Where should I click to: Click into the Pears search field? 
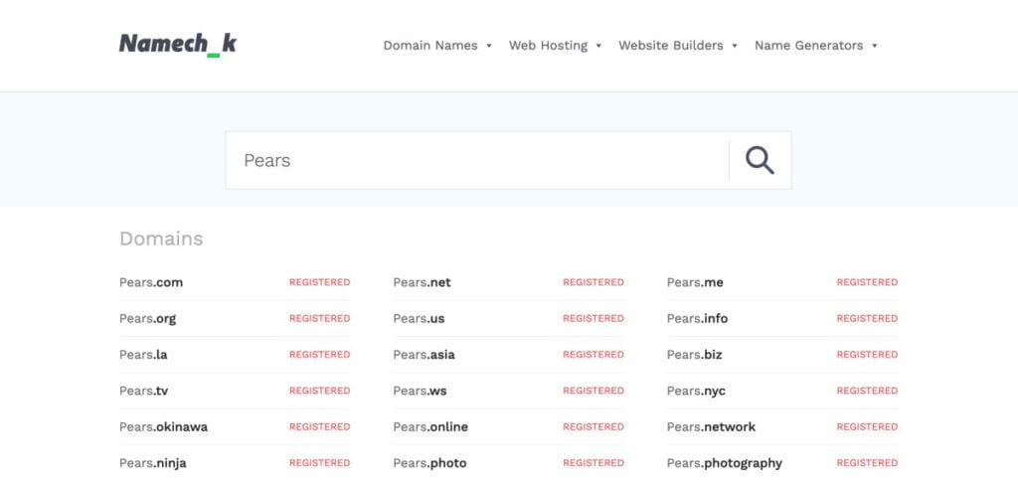click(477, 160)
